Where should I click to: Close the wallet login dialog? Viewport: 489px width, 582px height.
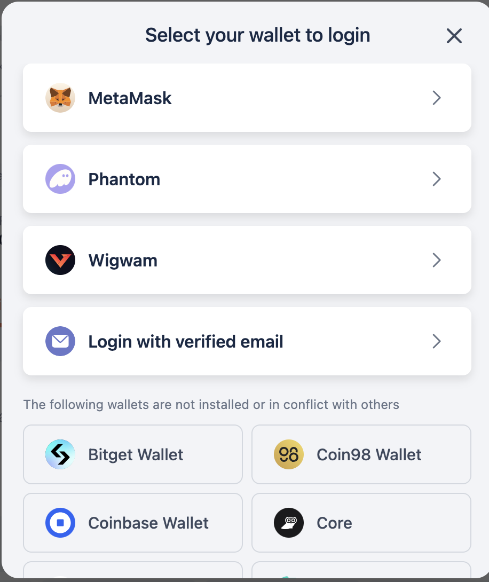tap(454, 36)
